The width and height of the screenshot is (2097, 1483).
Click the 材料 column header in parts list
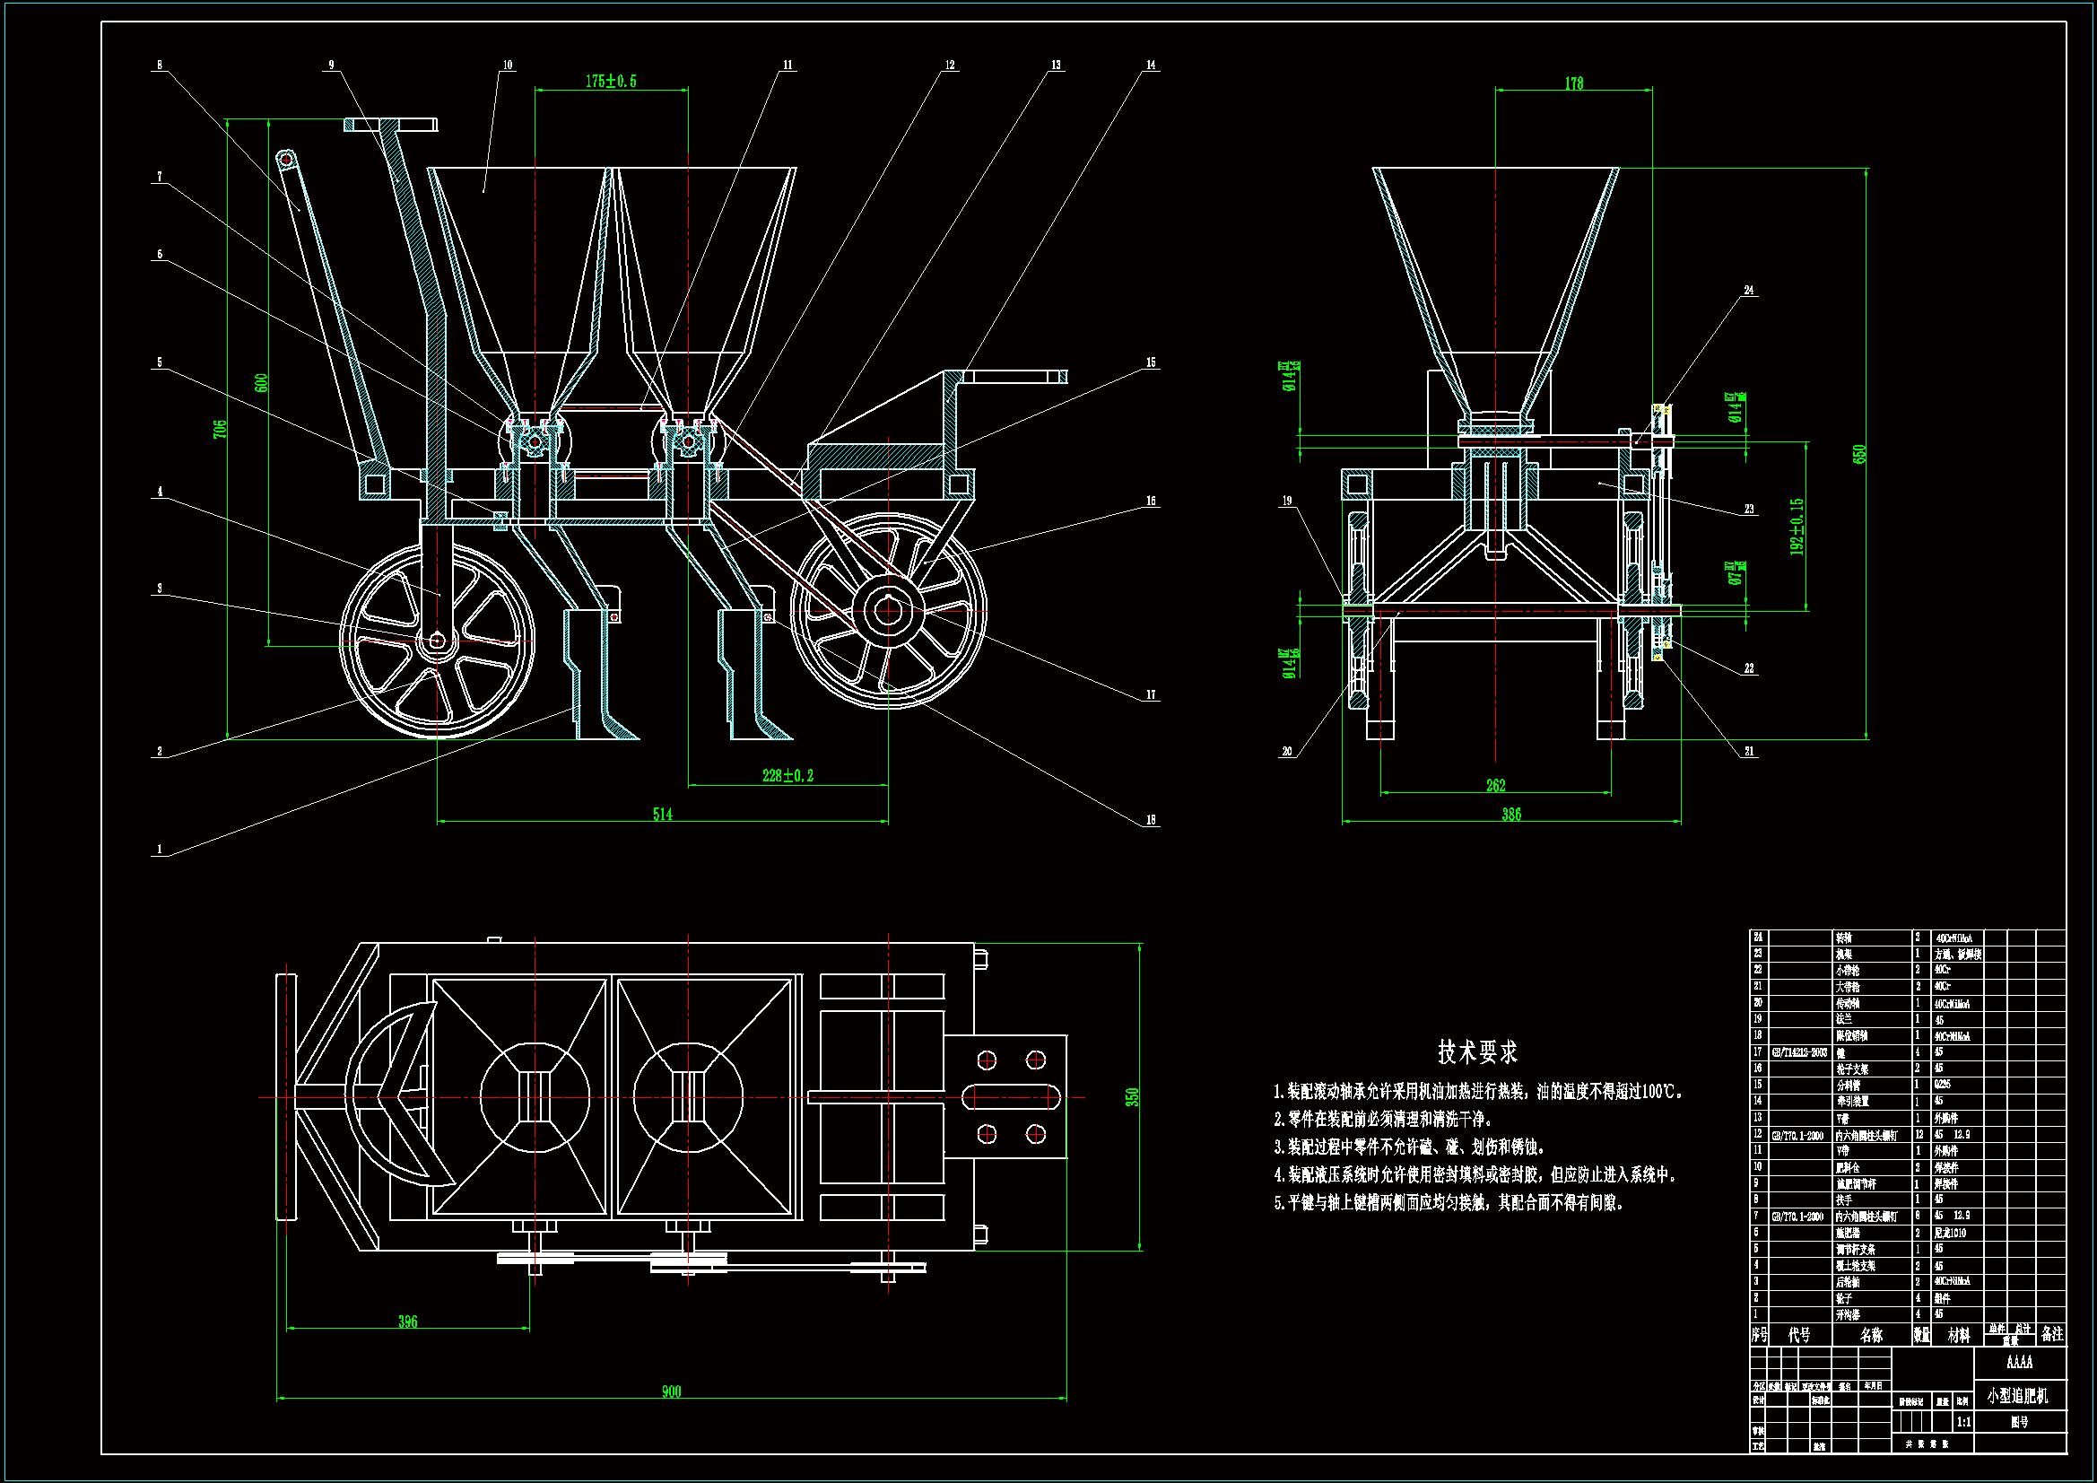click(x=1958, y=1335)
